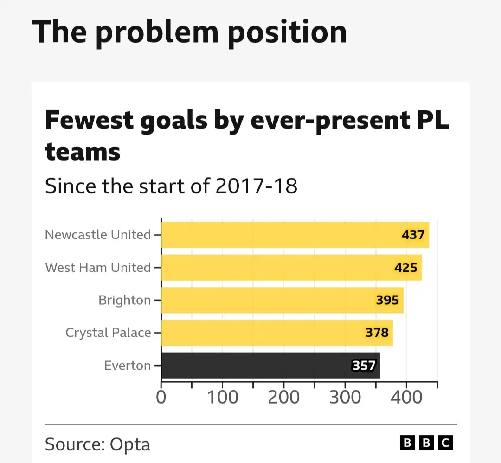This screenshot has height=463, width=501.
Task: Click the 425 value label
Action: coord(406,268)
